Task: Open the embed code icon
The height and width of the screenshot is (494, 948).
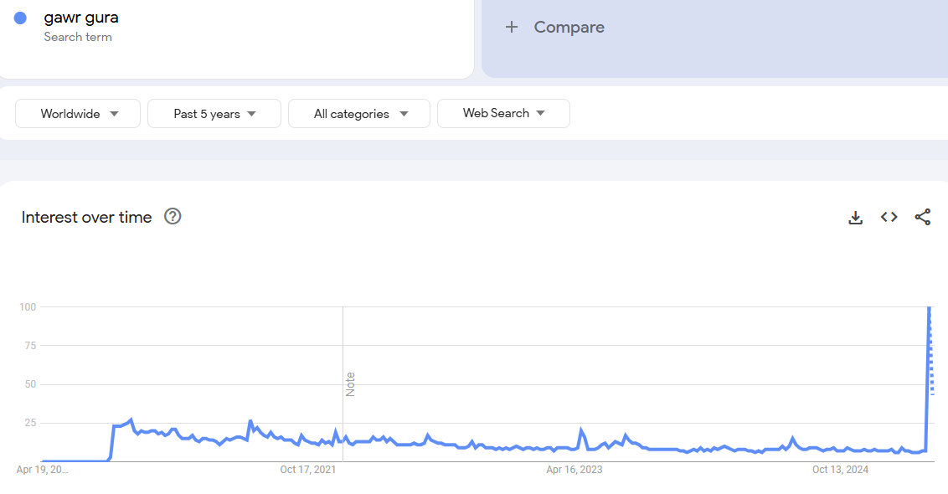Action: click(x=889, y=218)
